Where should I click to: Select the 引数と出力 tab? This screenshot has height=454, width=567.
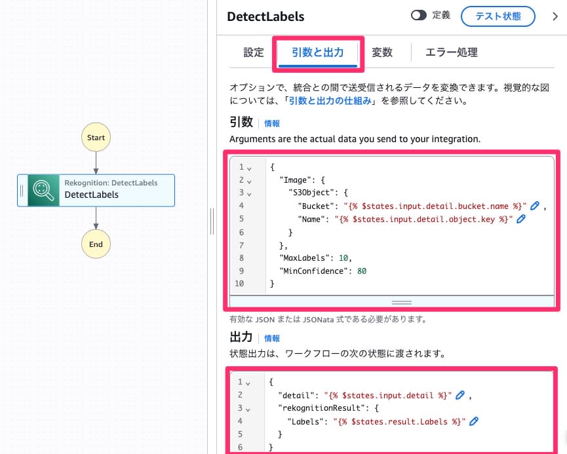pos(317,52)
